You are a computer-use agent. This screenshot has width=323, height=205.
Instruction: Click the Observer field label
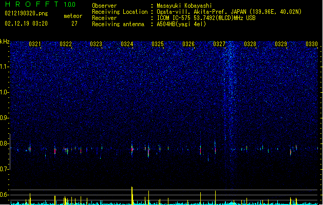point(104,6)
